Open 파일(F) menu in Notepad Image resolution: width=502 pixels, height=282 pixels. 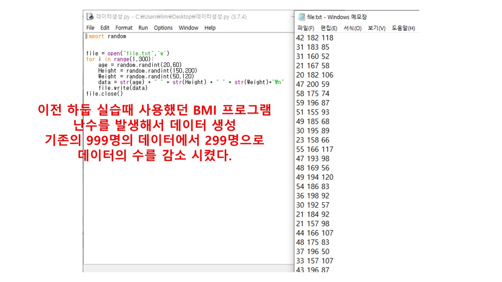coord(306,28)
